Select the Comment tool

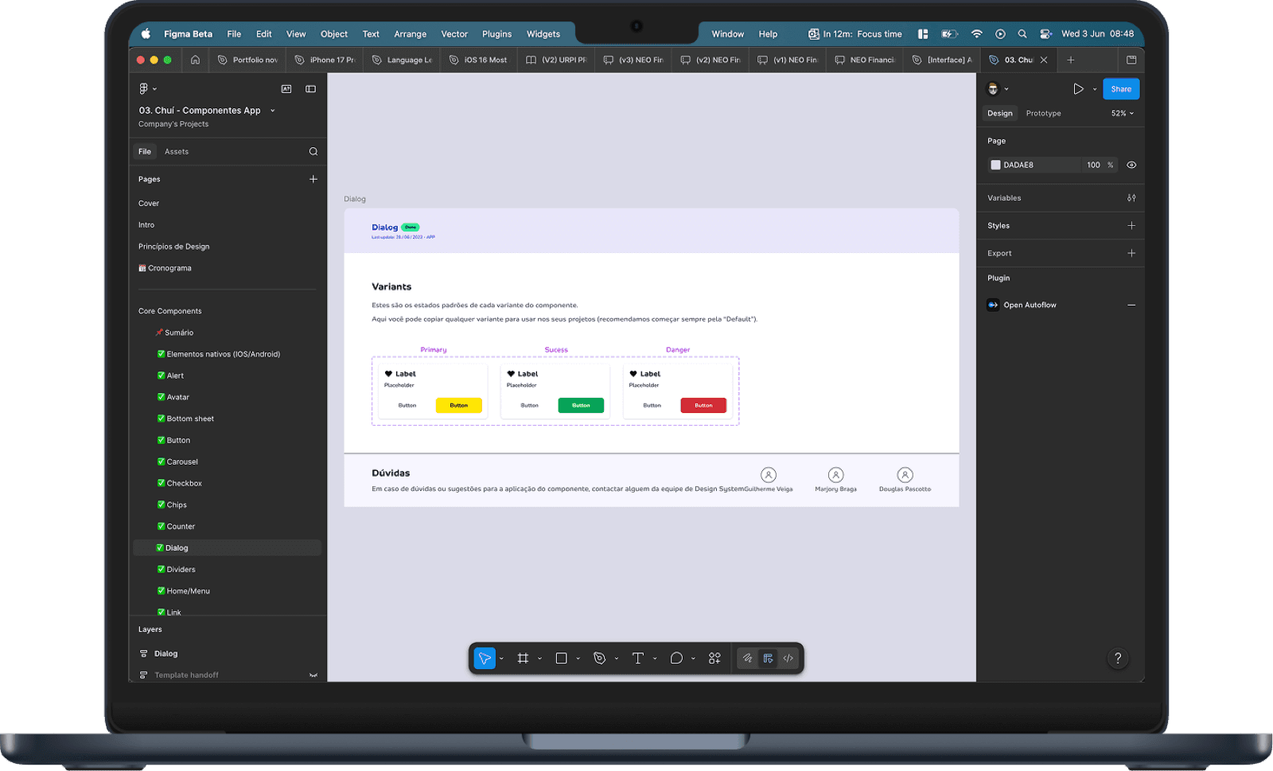[x=676, y=658]
